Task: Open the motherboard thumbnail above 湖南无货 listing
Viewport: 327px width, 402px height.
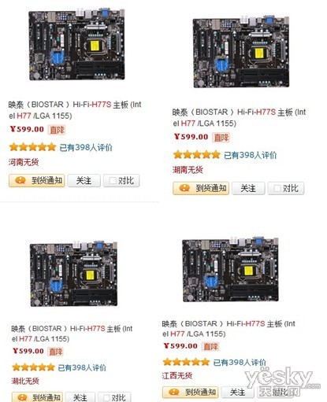Action: tap(241, 52)
